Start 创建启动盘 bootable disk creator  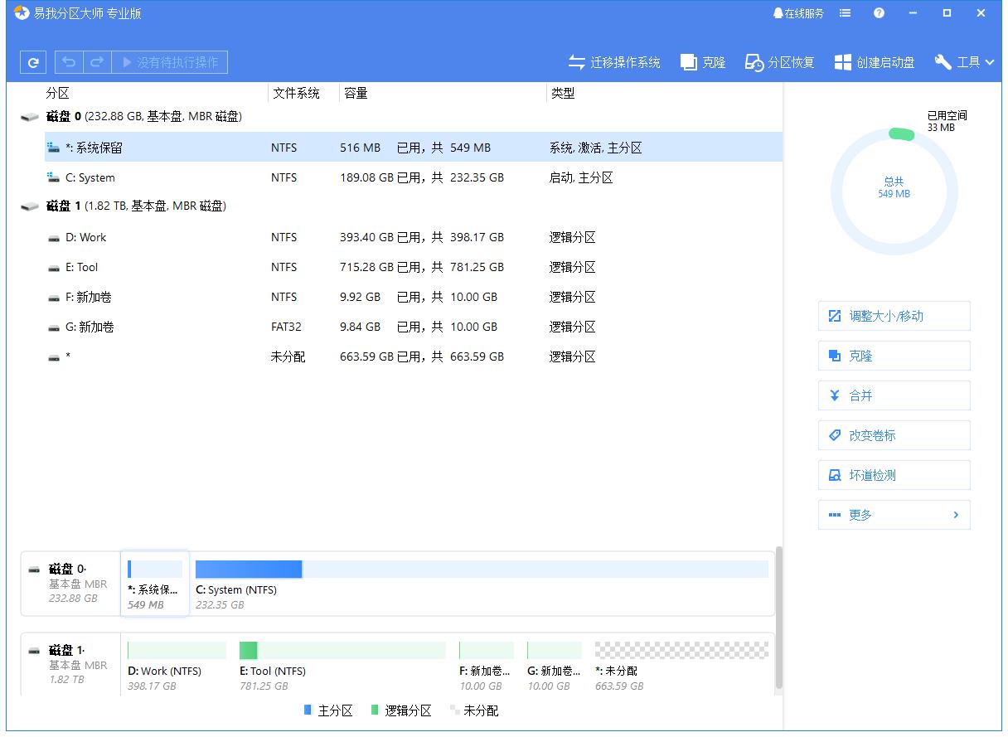click(x=873, y=61)
